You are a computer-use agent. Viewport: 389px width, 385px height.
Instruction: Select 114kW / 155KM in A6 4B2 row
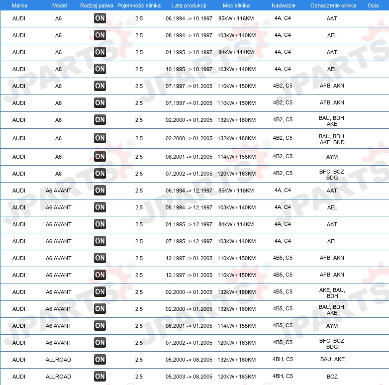pos(236,157)
